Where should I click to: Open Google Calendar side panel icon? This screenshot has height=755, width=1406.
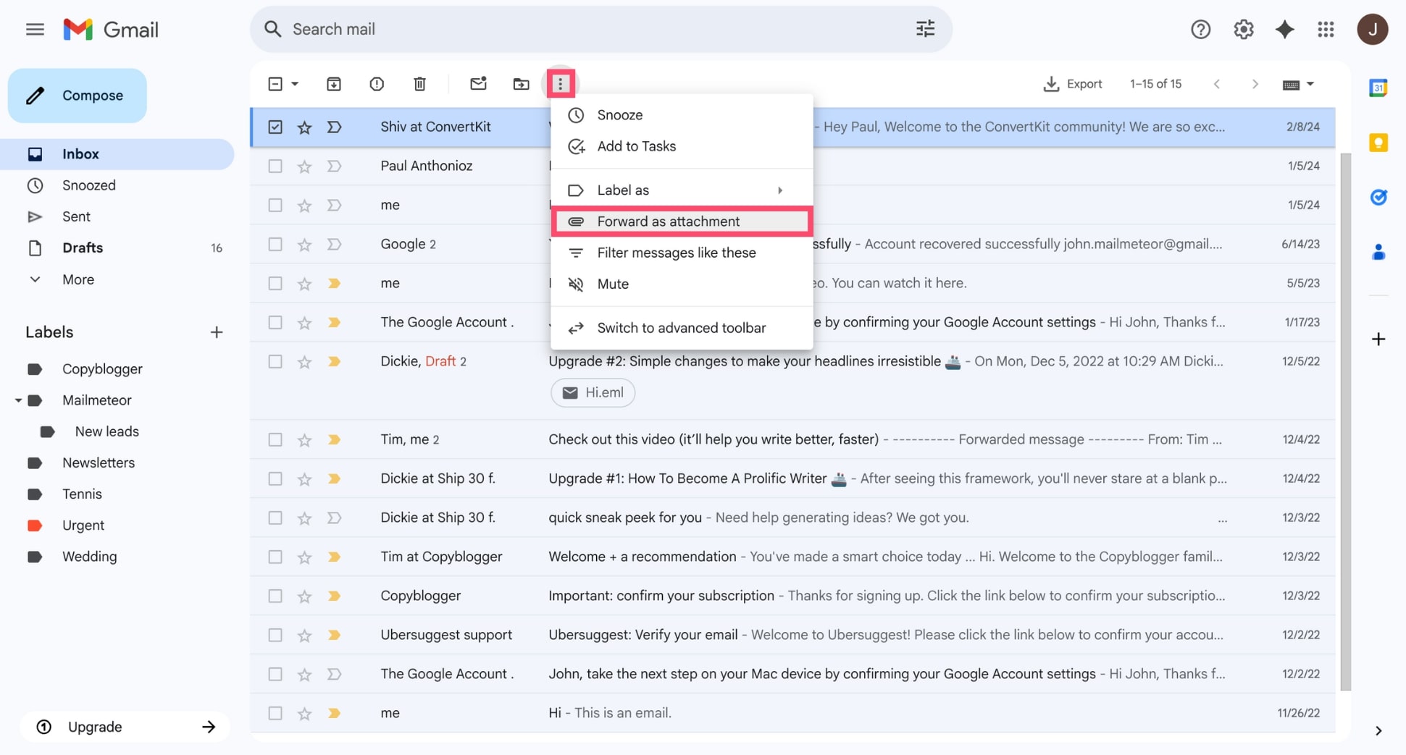(1378, 88)
